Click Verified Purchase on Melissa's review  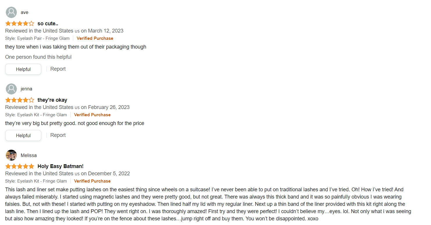click(x=92, y=181)
